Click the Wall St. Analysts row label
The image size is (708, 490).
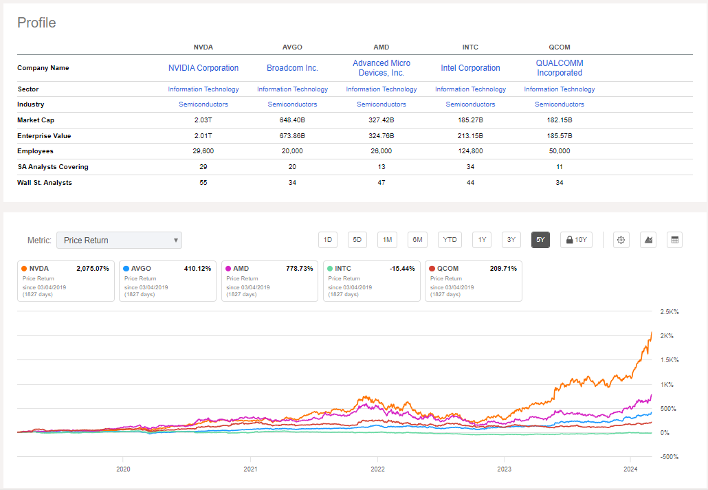click(x=45, y=182)
